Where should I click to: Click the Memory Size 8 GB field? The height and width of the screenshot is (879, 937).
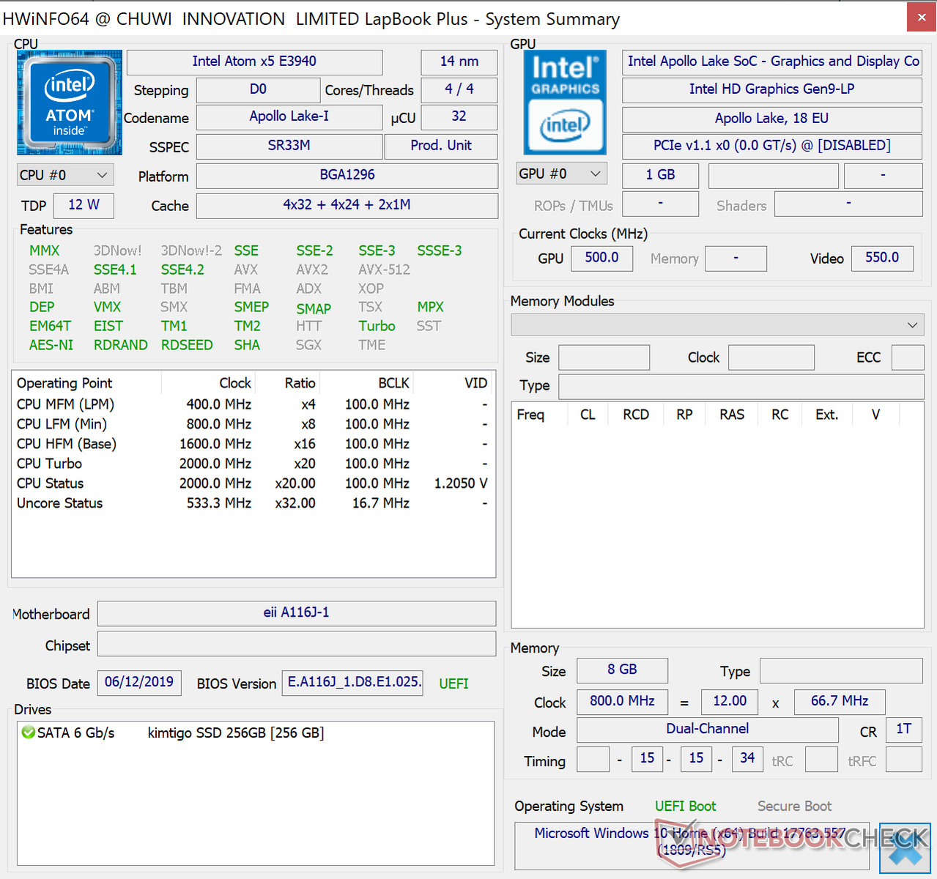[622, 670]
